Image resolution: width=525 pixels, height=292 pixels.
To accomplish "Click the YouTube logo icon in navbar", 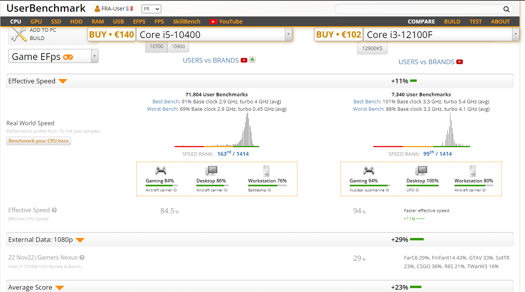I will 213,22.
